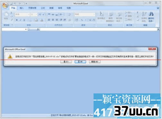The height and width of the screenshot is (119, 162).
Task: Switch to the Formulas ribbon tab
Action: tap(43, 8)
